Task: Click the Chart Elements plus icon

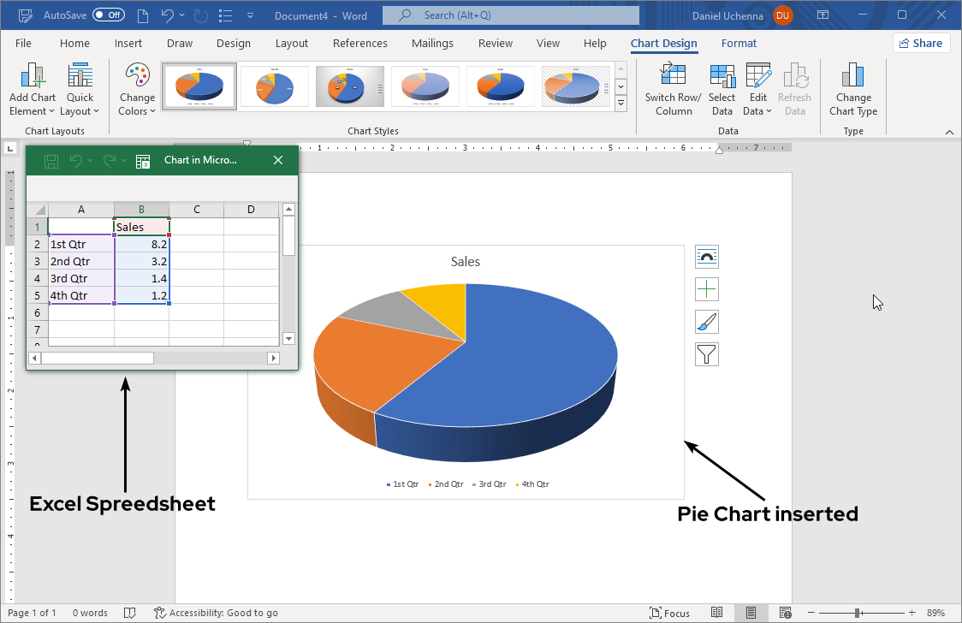Action: coord(706,289)
